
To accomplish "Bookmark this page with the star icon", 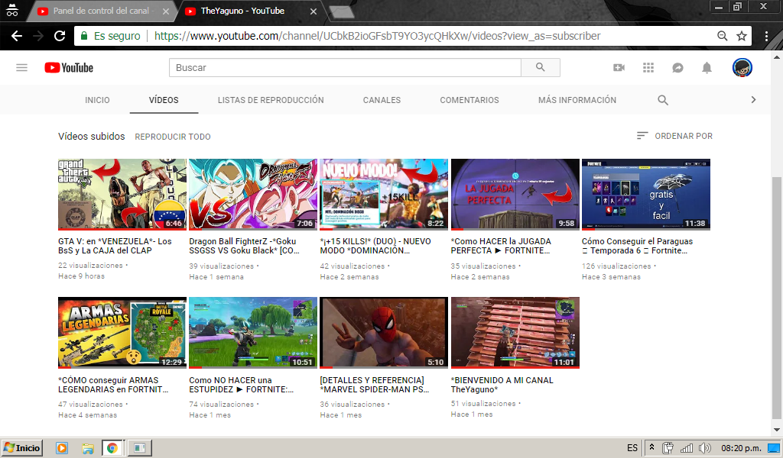I will tap(742, 36).
